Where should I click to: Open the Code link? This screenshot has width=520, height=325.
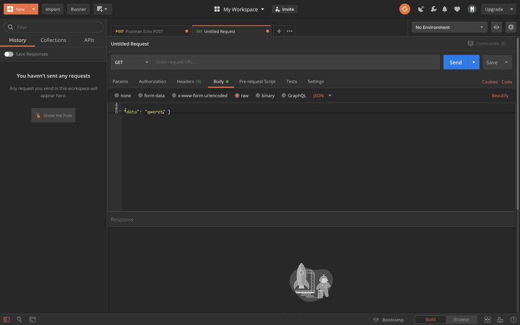(507, 82)
